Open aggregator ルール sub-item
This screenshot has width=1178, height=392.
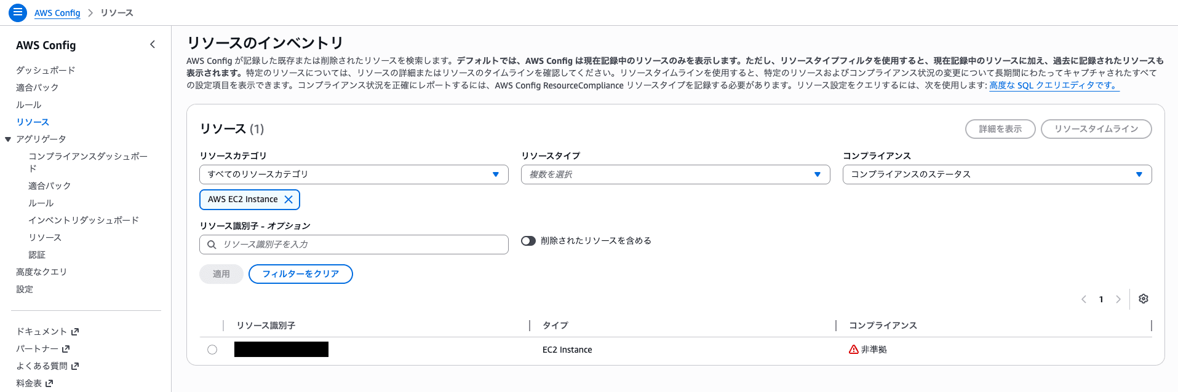pos(41,203)
